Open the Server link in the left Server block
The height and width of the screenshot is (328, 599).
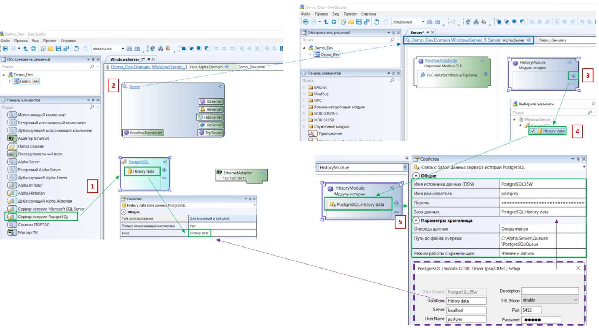click(x=134, y=87)
